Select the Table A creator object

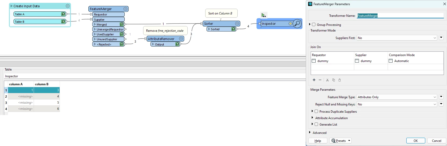[x=40, y=14]
